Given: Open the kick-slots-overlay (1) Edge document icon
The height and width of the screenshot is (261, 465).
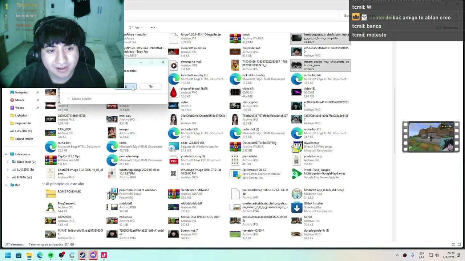Looking at the screenshot, I should (x=174, y=79).
